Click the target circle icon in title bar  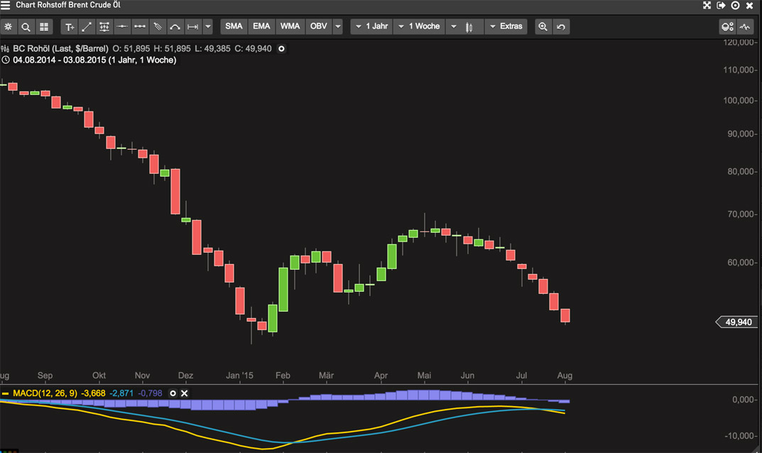[735, 6]
